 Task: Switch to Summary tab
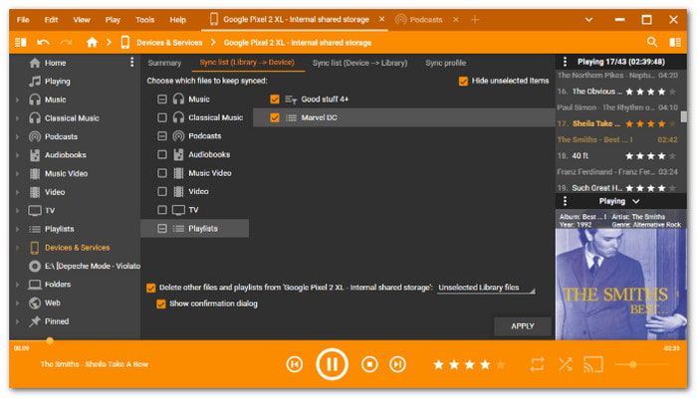click(164, 63)
